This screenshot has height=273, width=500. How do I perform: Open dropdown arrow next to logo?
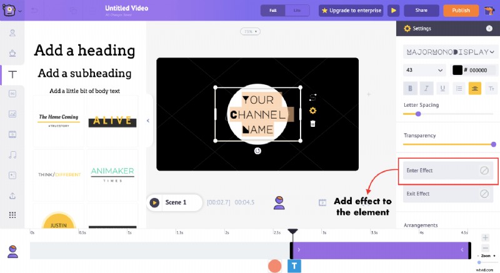(x=20, y=11)
